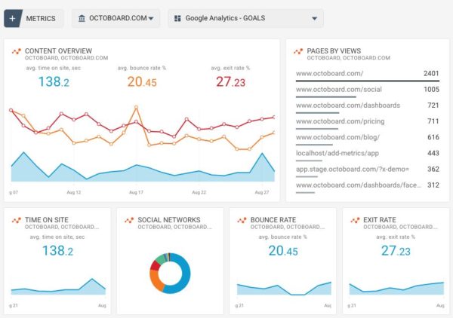
Task: Click the 1005 views count
Action: click(431, 90)
